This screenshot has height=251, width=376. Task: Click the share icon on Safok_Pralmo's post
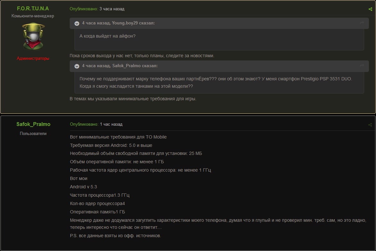tap(370, 125)
